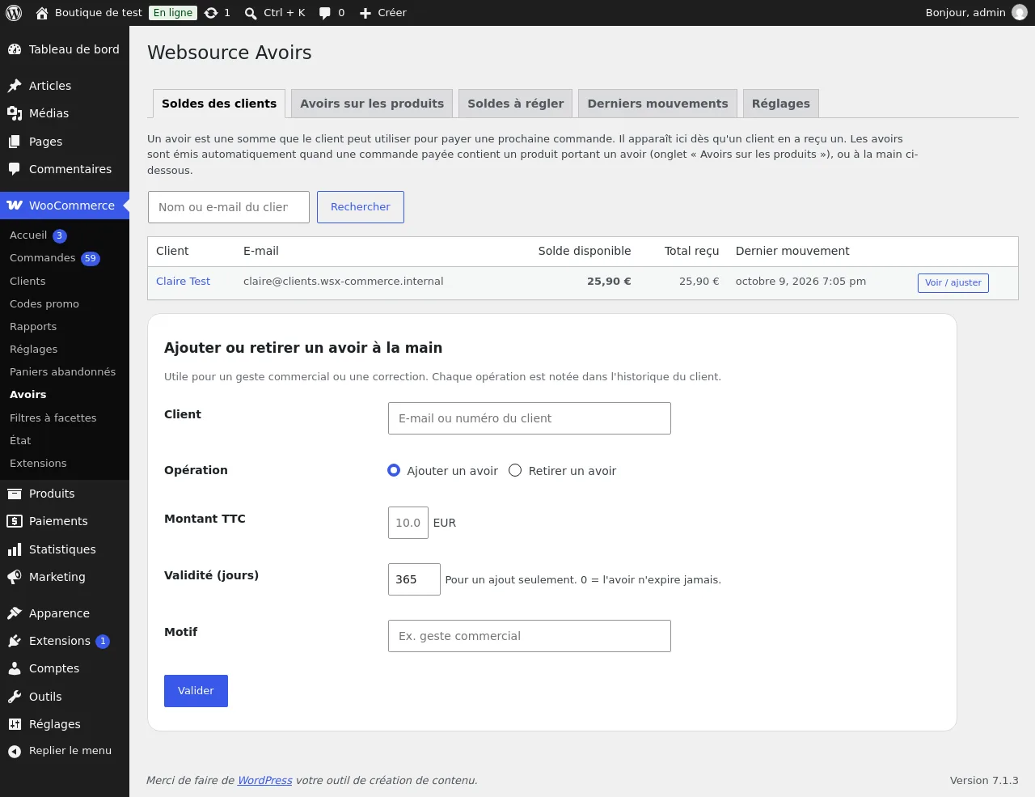The height and width of the screenshot is (797, 1035).
Task: Click the Commentaires bubble icon in sidebar
Action: 15,169
